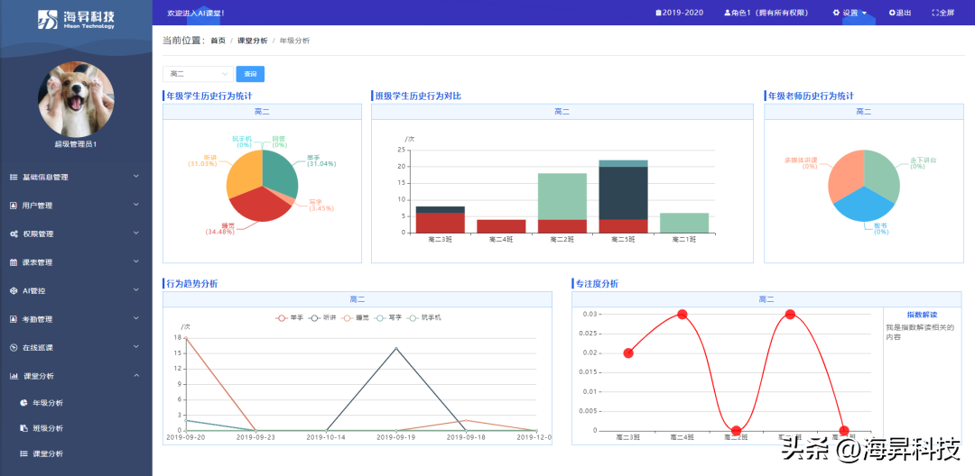Click the 查询 button
This screenshot has width=975, height=476.
coord(250,74)
